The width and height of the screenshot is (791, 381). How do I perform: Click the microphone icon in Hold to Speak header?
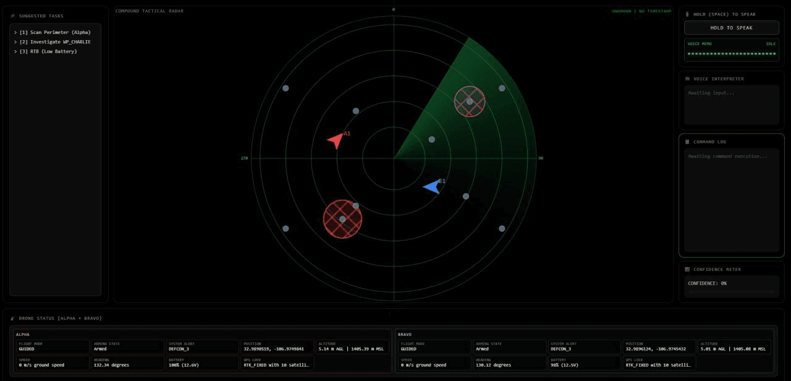click(687, 14)
